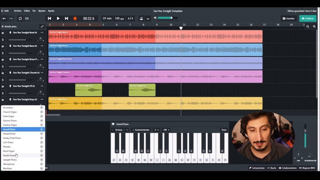Mute the See You Tonight Beat 01 track
The height and width of the screenshot is (180, 320).
pyautogui.click(x=2, y=33)
